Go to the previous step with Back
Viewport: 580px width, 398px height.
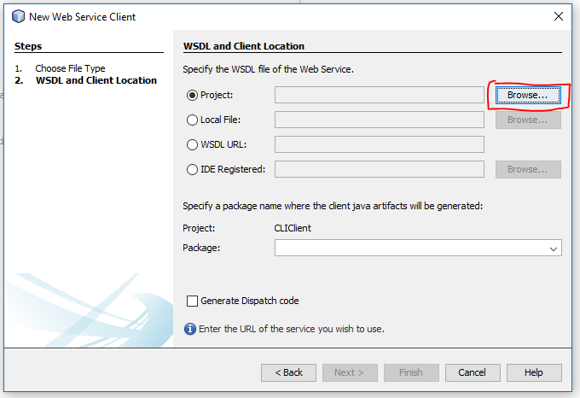pos(288,372)
